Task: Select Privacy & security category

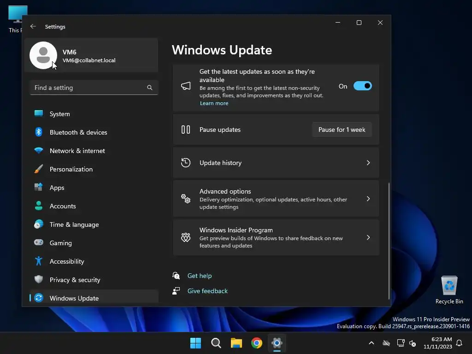Action: (94, 280)
